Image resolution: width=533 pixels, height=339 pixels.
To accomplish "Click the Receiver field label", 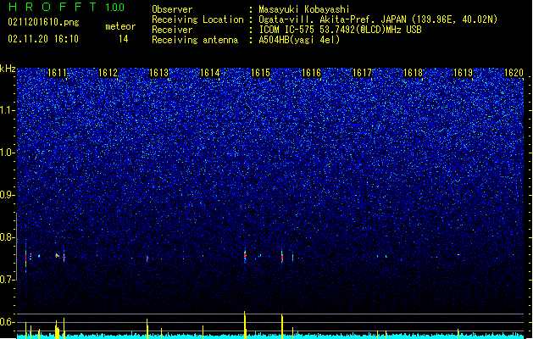I will (x=172, y=30).
